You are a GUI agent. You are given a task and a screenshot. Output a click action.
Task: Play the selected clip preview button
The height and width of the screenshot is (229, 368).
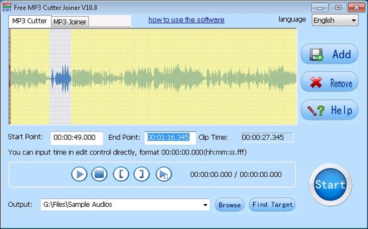[x=163, y=174]
